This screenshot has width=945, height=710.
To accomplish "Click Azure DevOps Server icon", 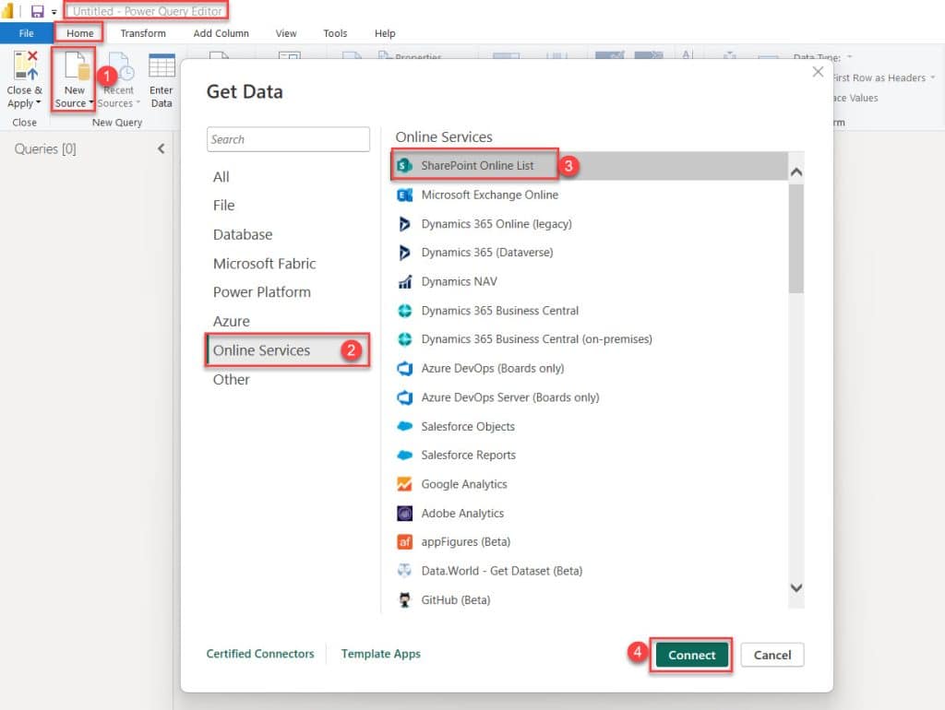I will pyautogui.click(x=405, y=397).
